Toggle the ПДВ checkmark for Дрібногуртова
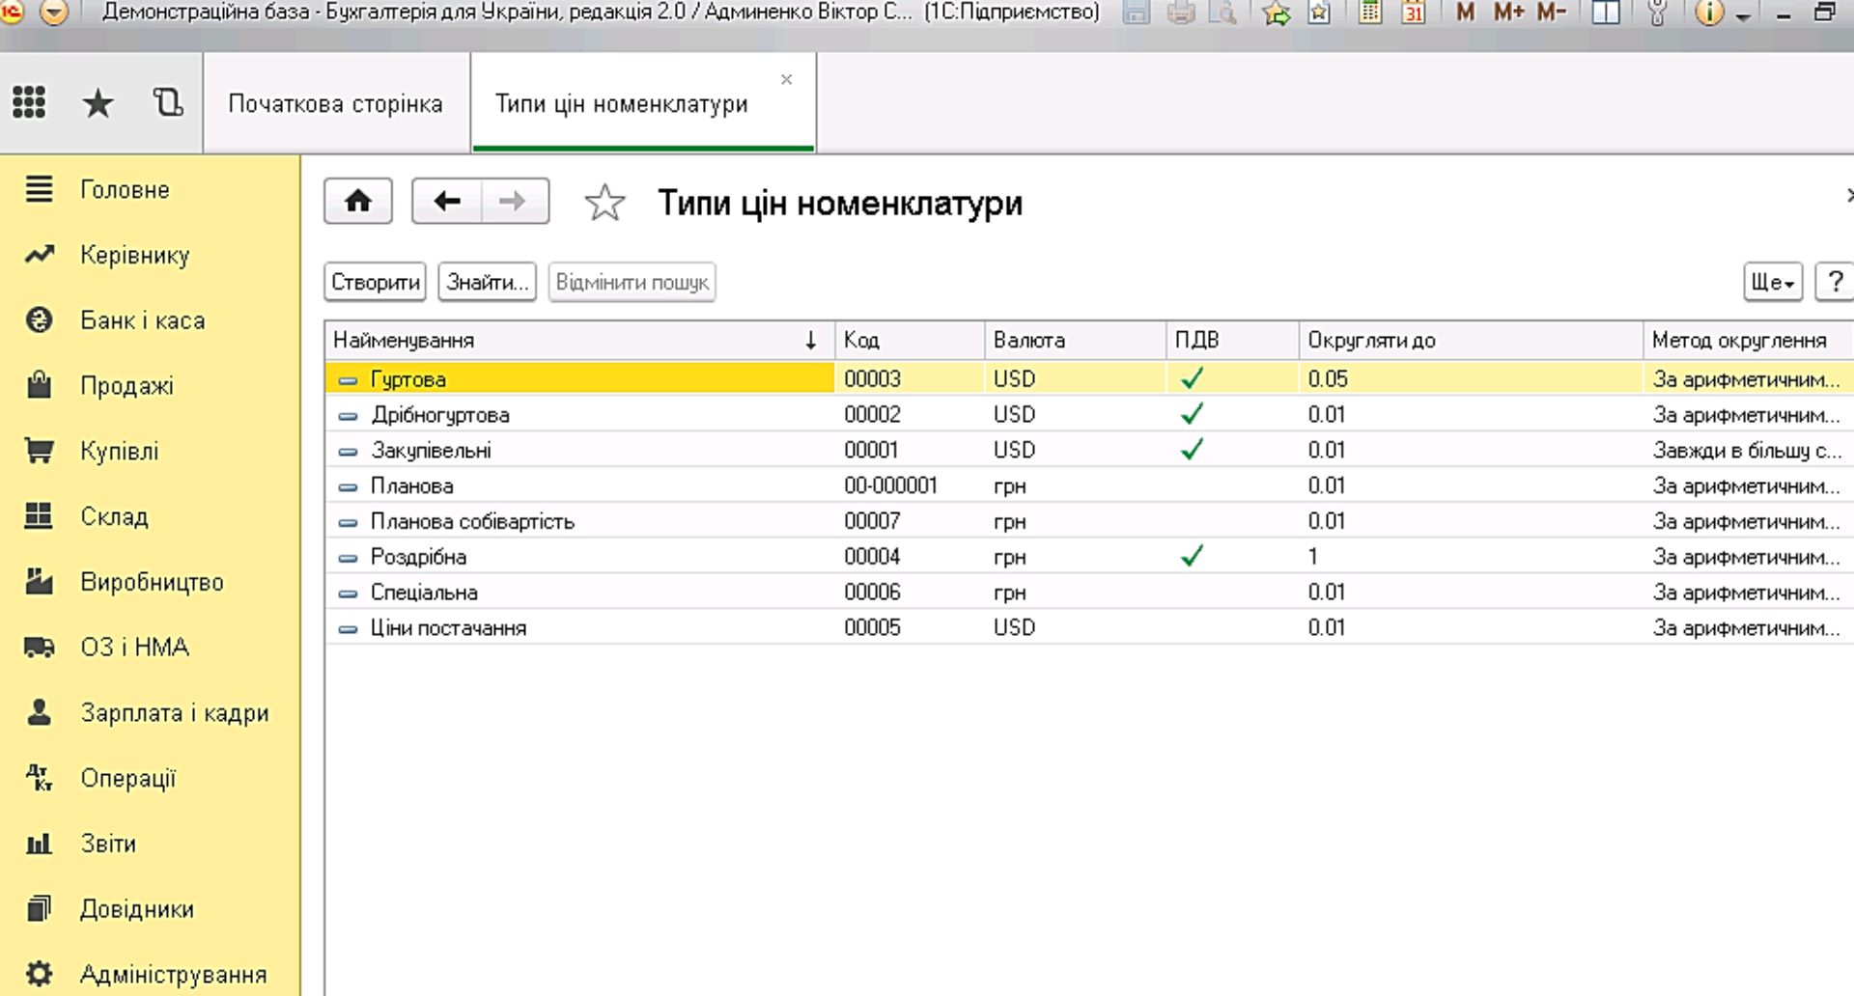 tap(1193, 414)
